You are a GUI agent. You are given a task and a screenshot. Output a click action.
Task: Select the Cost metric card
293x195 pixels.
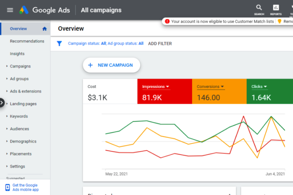point(110,92)
